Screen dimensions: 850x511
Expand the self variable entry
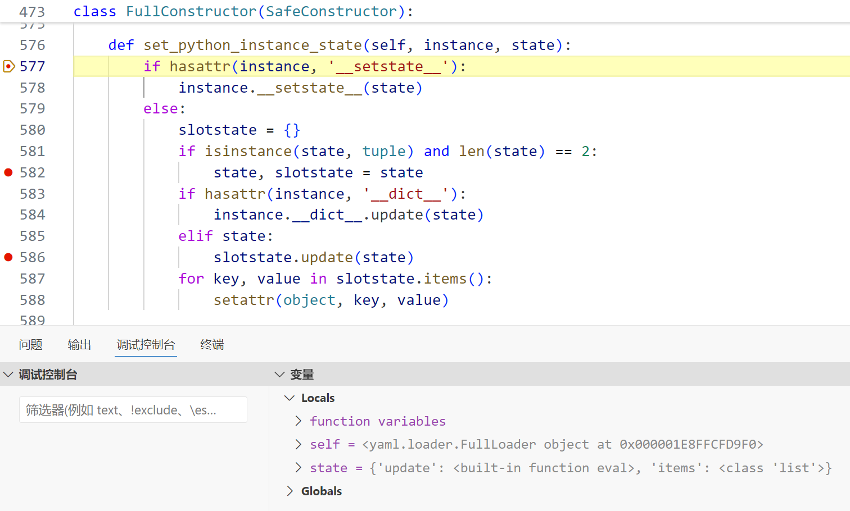[299, 445]
